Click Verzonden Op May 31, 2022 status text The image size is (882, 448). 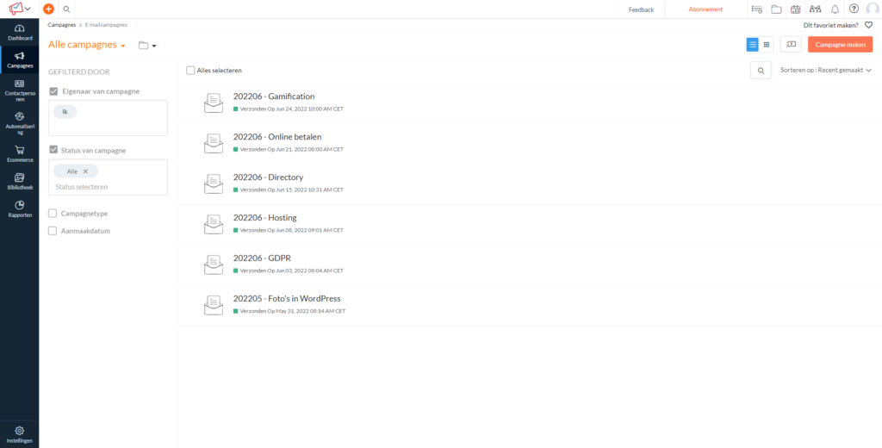point(293,311)
